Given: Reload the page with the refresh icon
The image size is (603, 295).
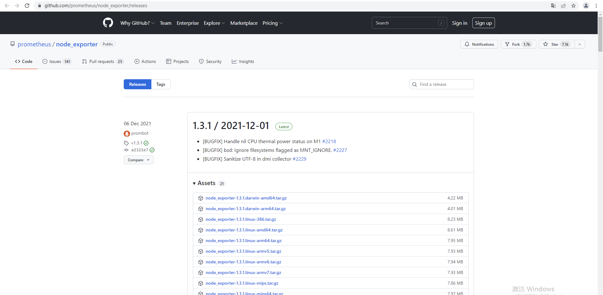Looking at the screenshot, I should pos(27,6).
